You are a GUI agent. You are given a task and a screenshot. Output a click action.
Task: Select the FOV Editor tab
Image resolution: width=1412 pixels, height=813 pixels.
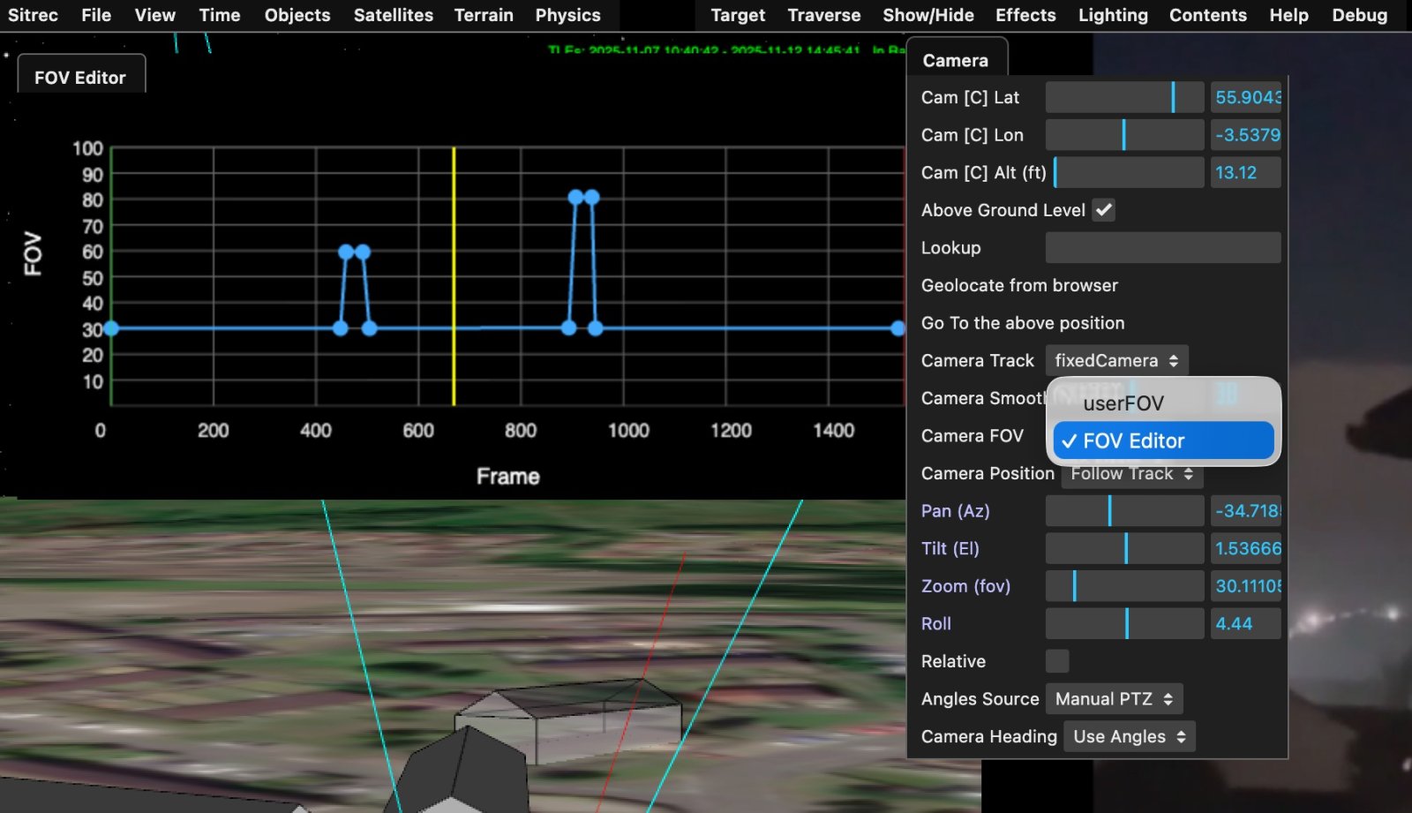[80, 78]
